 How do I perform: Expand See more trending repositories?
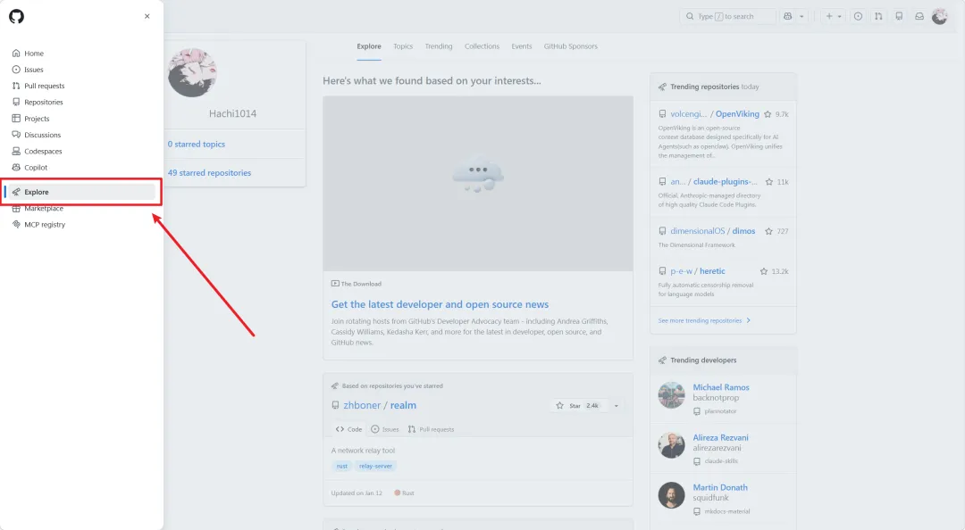(704, 320)
